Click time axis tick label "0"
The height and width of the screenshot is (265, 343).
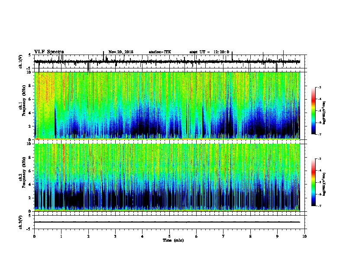coord(34,236)
